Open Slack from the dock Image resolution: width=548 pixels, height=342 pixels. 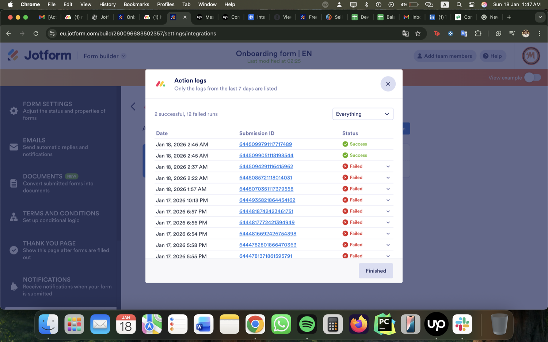click(462, 324)
